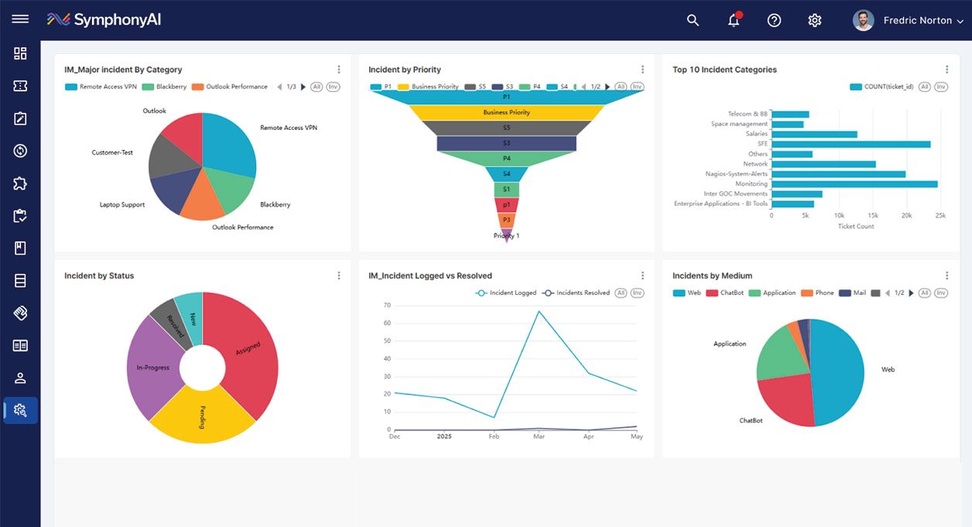The width and height of the screenshot is (972, 527).
Task: Go to next legend page in Incidents by Medium
Action: [x=911, y=293]
